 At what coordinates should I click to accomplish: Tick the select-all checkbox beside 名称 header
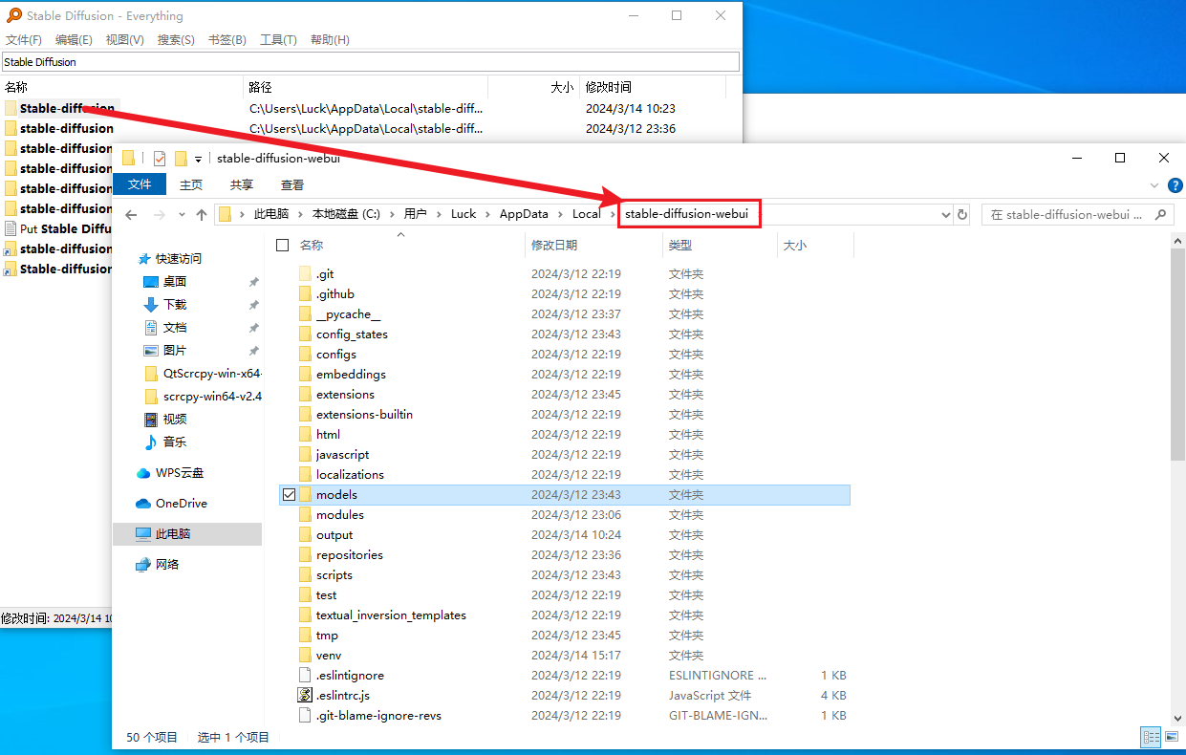pos(282,246)
